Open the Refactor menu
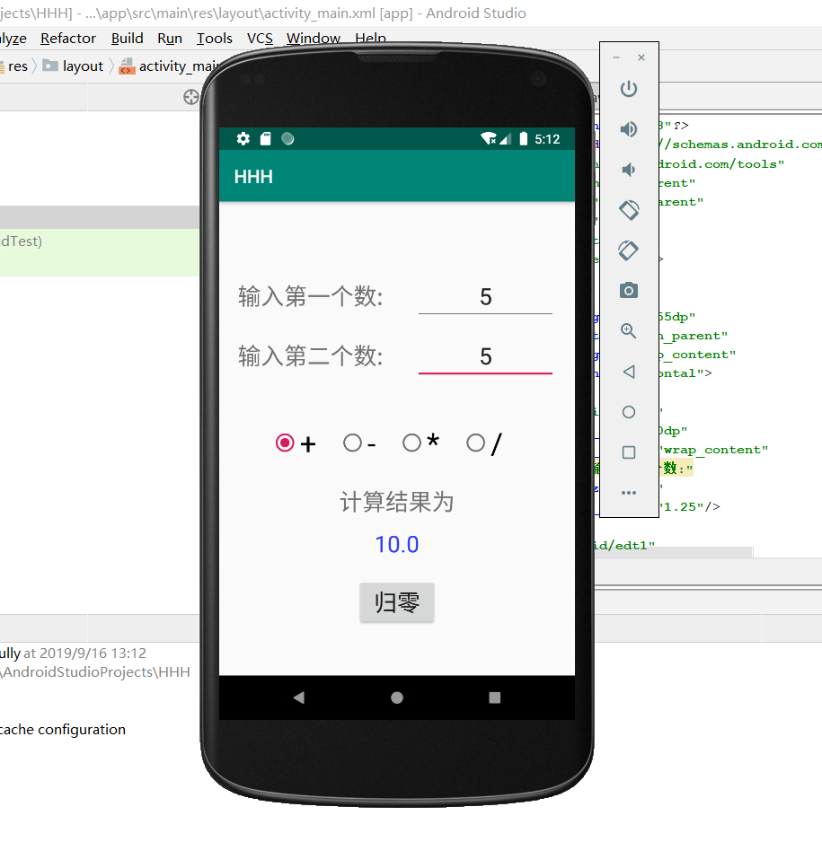822x842 pixels. (x=68, y=39)
